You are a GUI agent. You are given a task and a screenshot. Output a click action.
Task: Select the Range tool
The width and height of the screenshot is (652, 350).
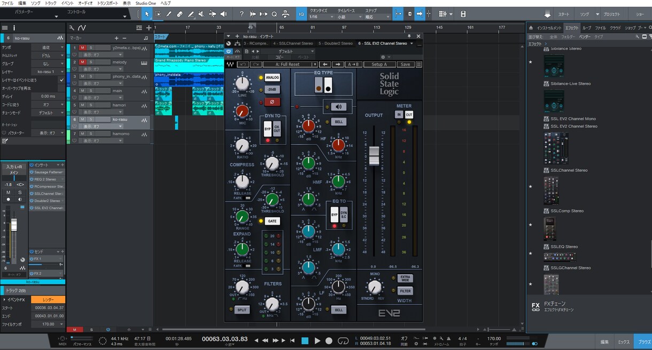click(x=158, y=14)
